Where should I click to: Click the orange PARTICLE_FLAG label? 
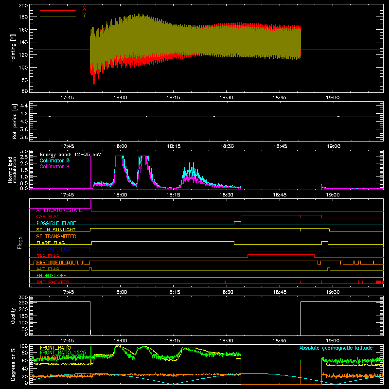pyautogui.click(x=54, y=263)
